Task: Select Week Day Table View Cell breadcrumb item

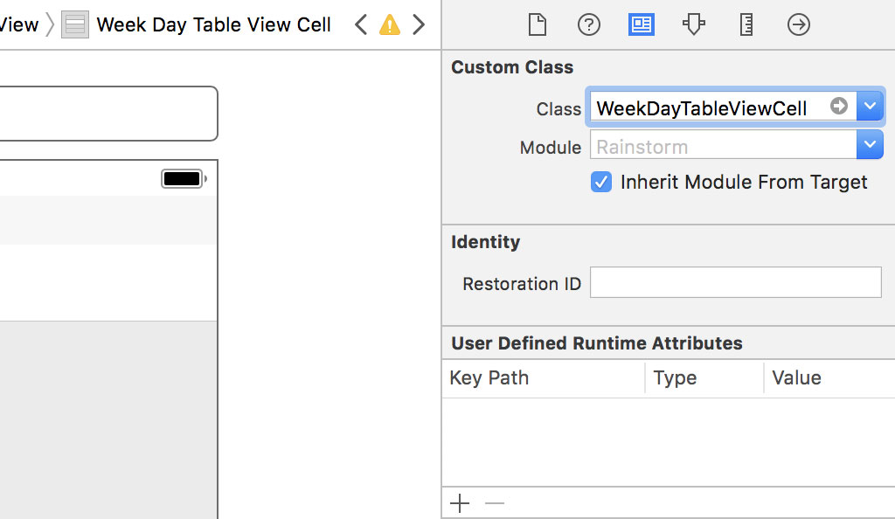Action: (213, 24)
